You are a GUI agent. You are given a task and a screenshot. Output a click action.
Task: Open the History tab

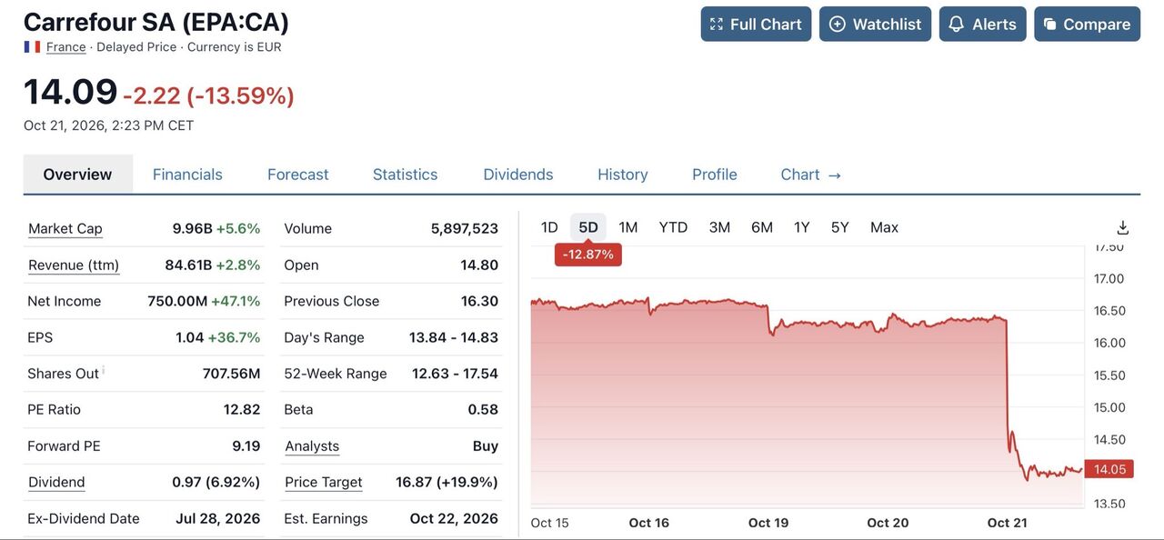(x=623, y=175)
